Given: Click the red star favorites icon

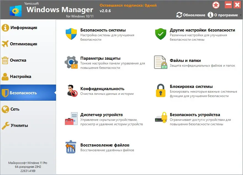Looking at the screenshot, I should [x=216, y=5].
